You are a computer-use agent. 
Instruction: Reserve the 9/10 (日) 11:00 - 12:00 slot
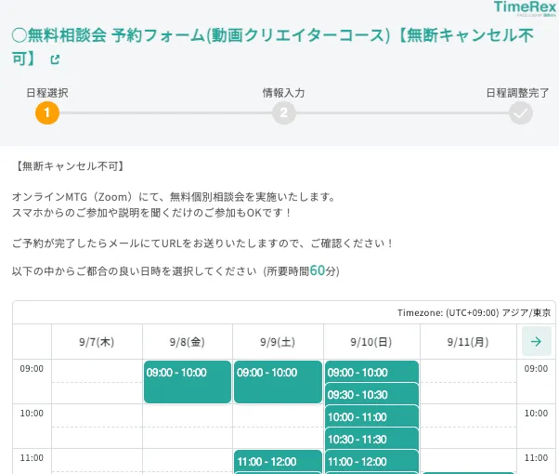click(371, 461)
